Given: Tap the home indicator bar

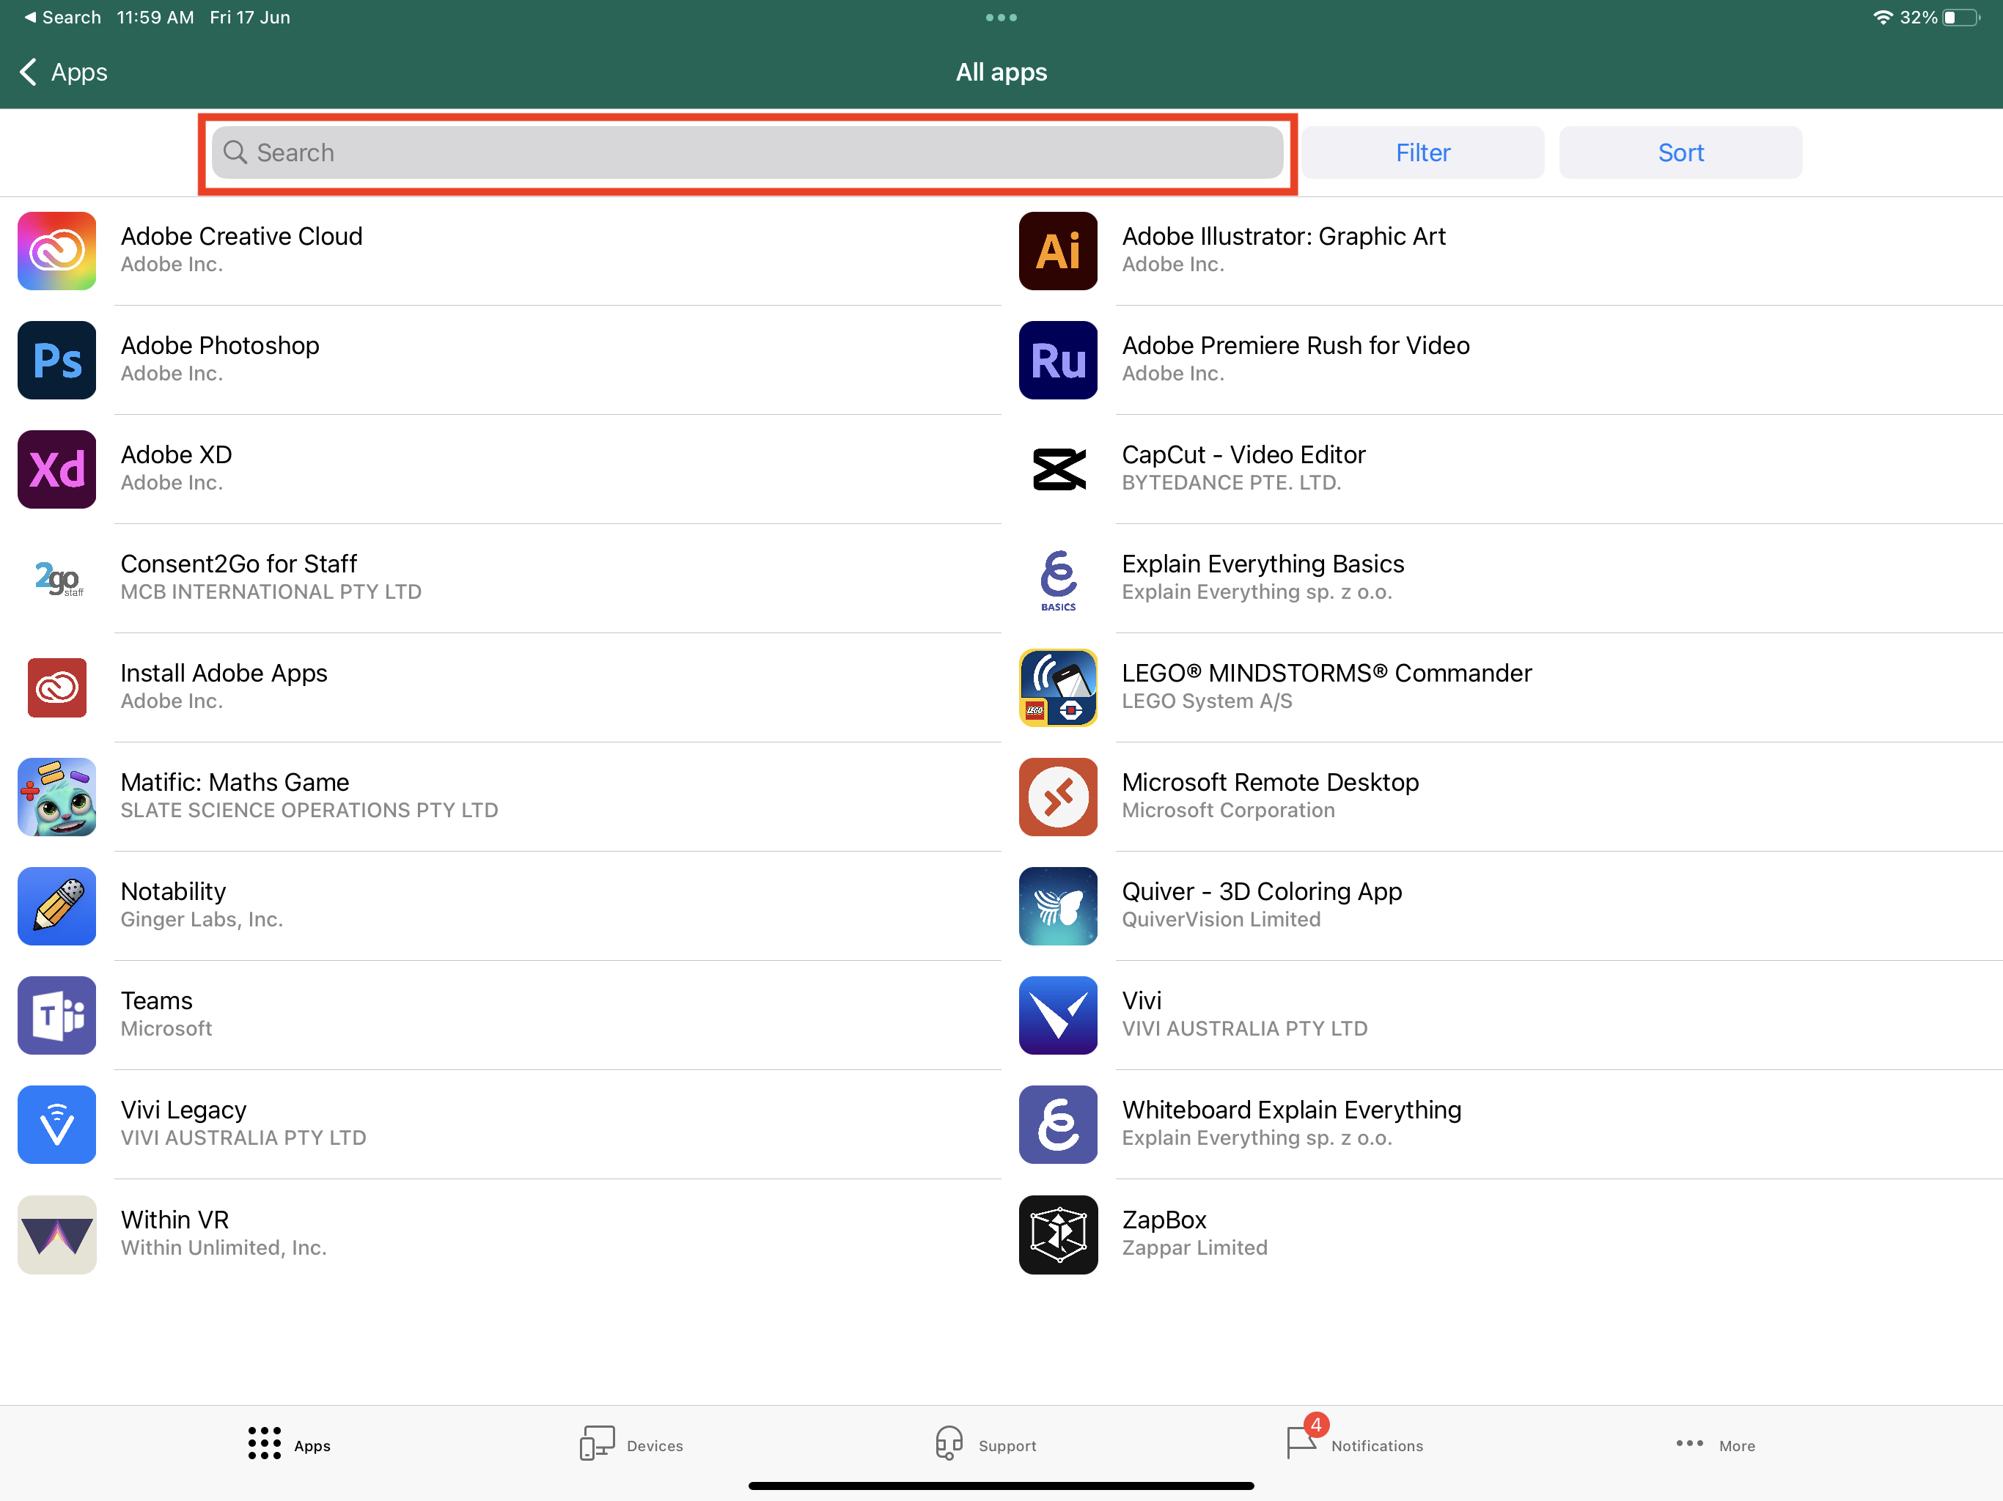Looking at the screenshot, I should 1001,1485.
